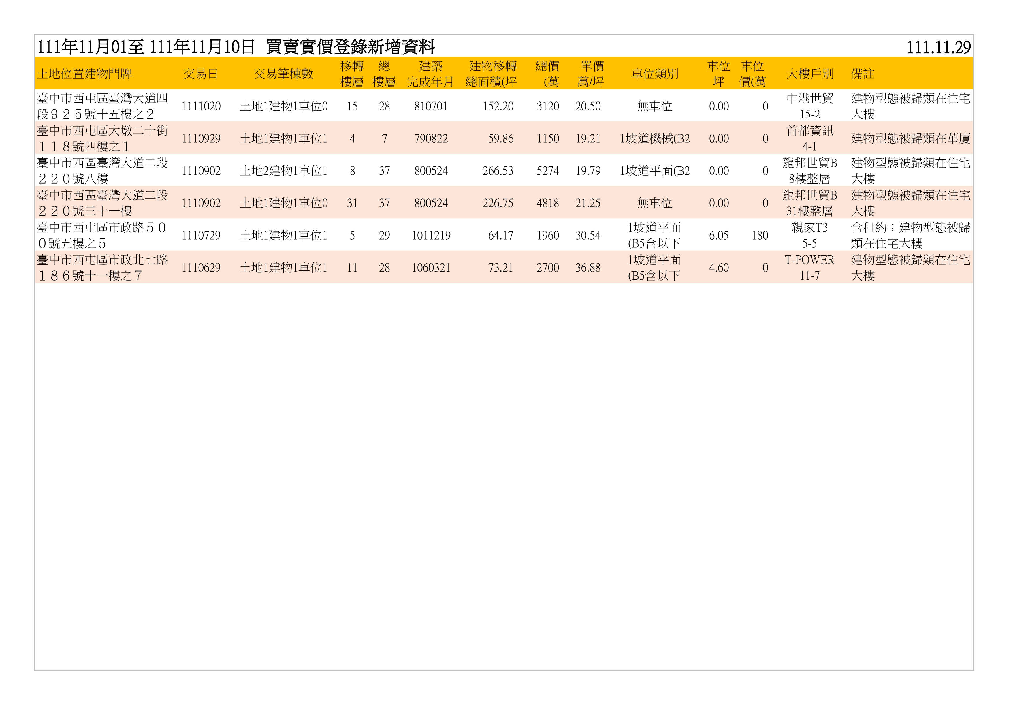1011x715 pixels.
Task: Select the 建築完成年月 column header
Action: (430, 74)
